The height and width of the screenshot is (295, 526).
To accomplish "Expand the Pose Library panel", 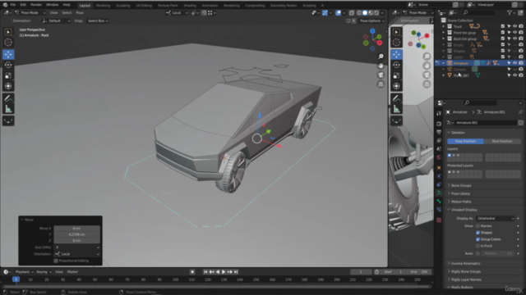I will click(460, 193).
